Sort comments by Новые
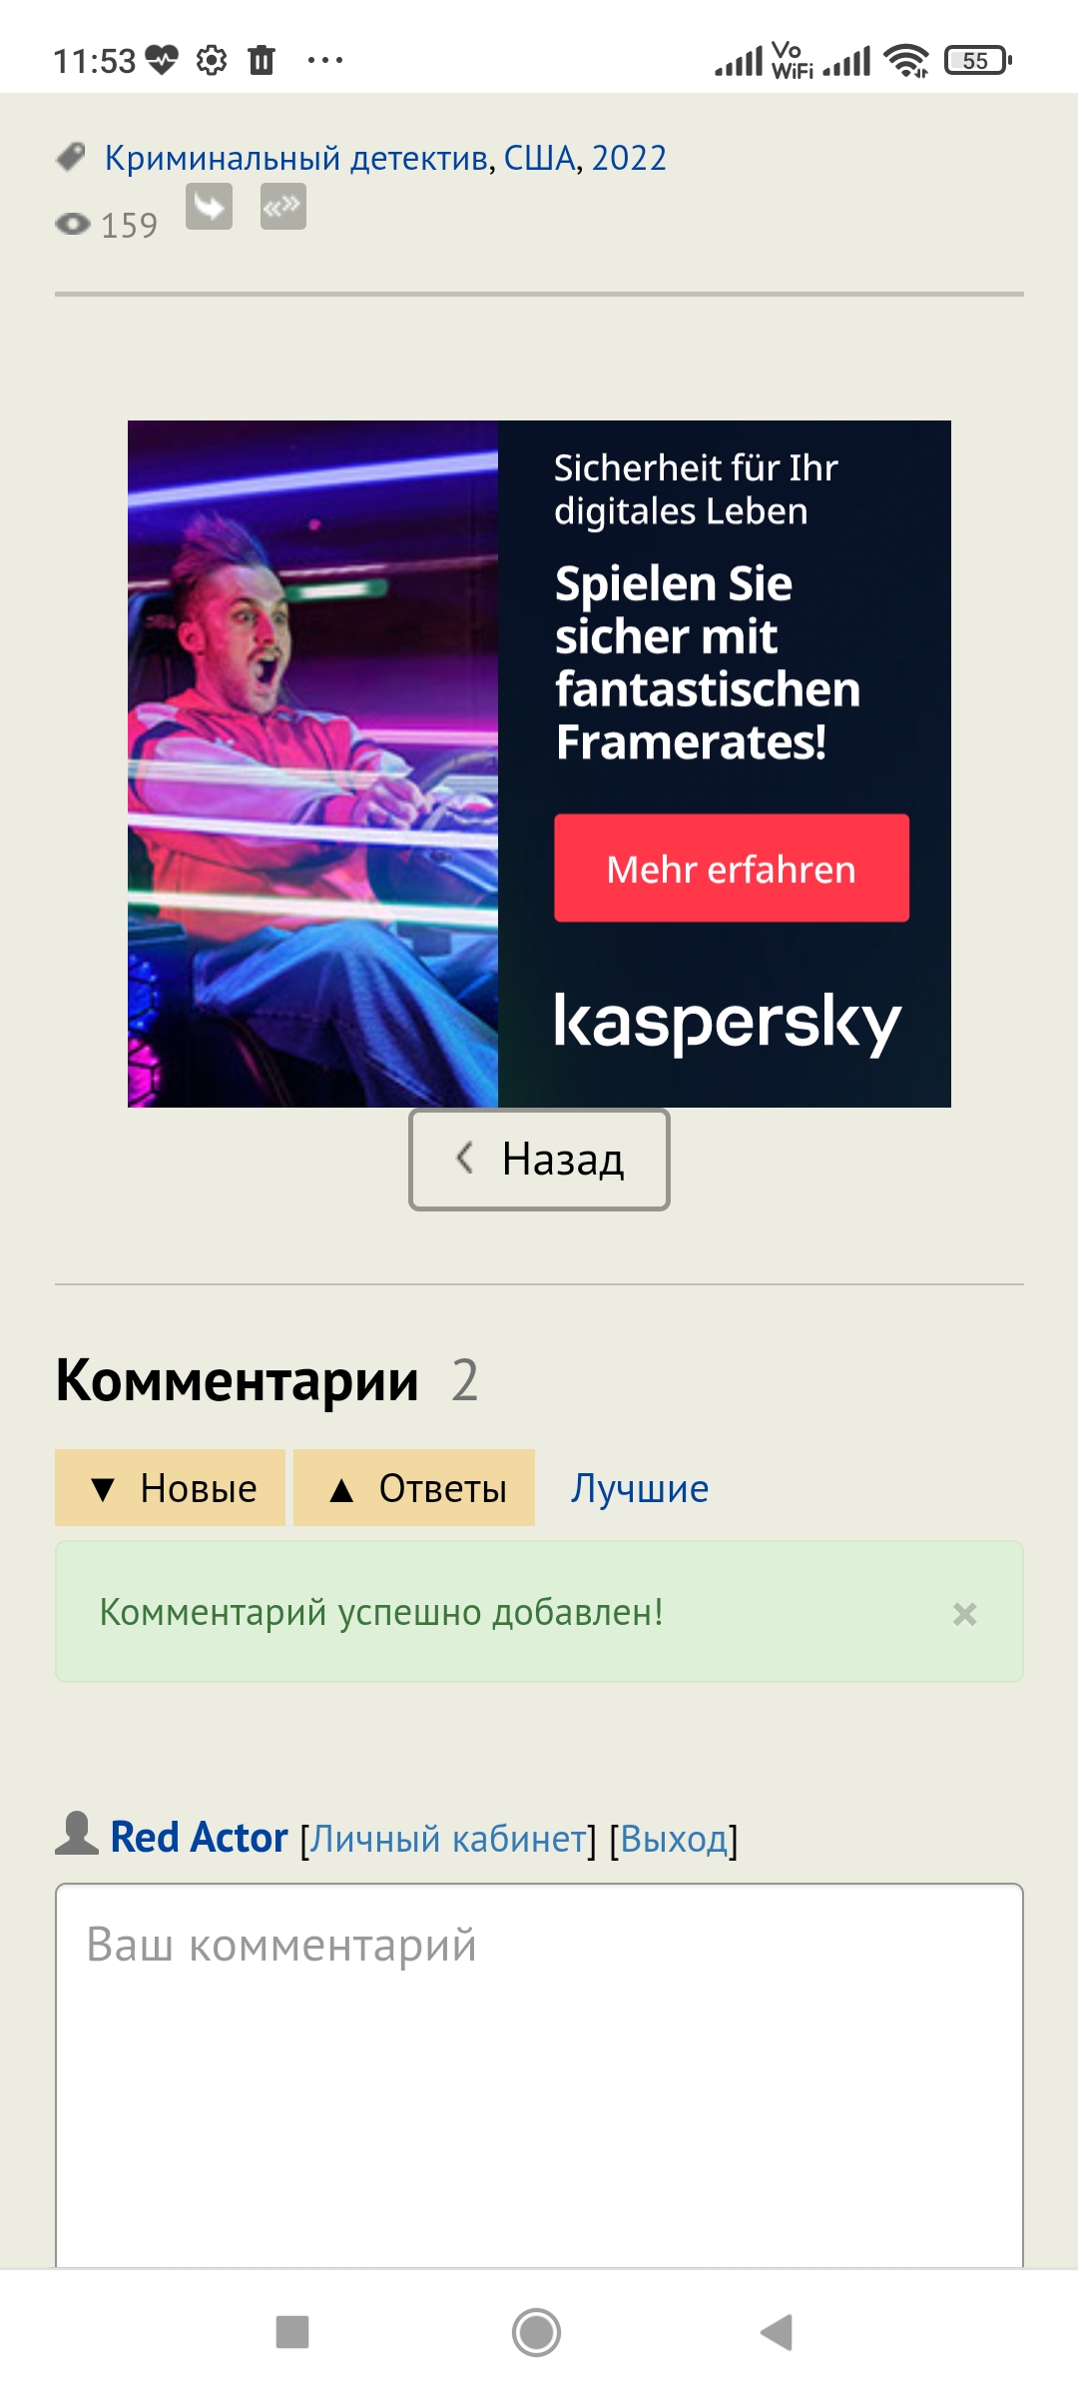 coord(170,1488)
